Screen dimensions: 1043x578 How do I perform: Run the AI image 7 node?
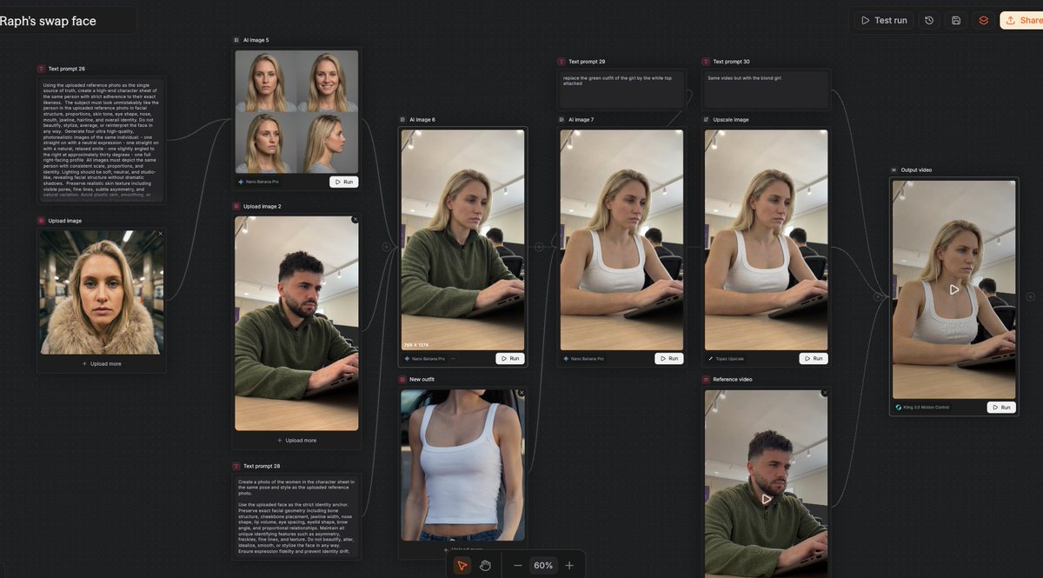(x=669, y=358)
